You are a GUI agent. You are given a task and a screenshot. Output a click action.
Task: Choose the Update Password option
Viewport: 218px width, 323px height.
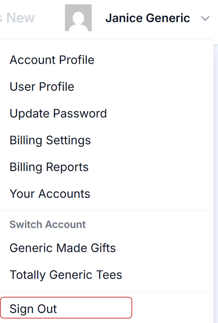point(58,113)
